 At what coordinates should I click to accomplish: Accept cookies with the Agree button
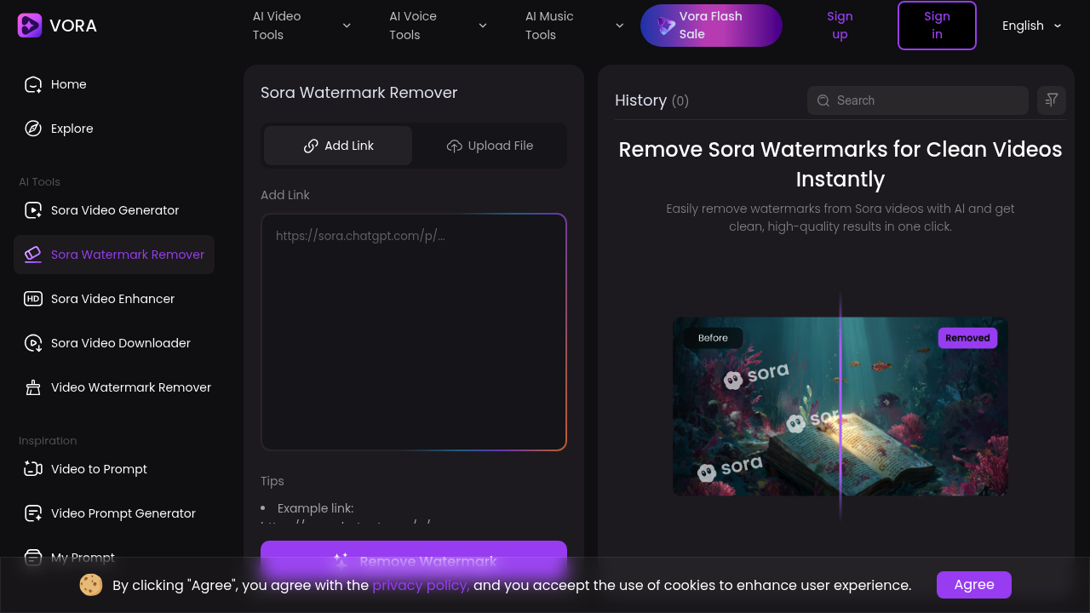click(973, 585)
